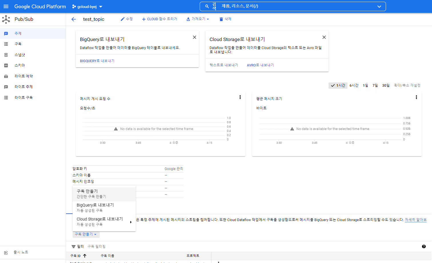Open the 가져오기 import dropdown
Screen dimensions: 432x263
pos(198,19)
